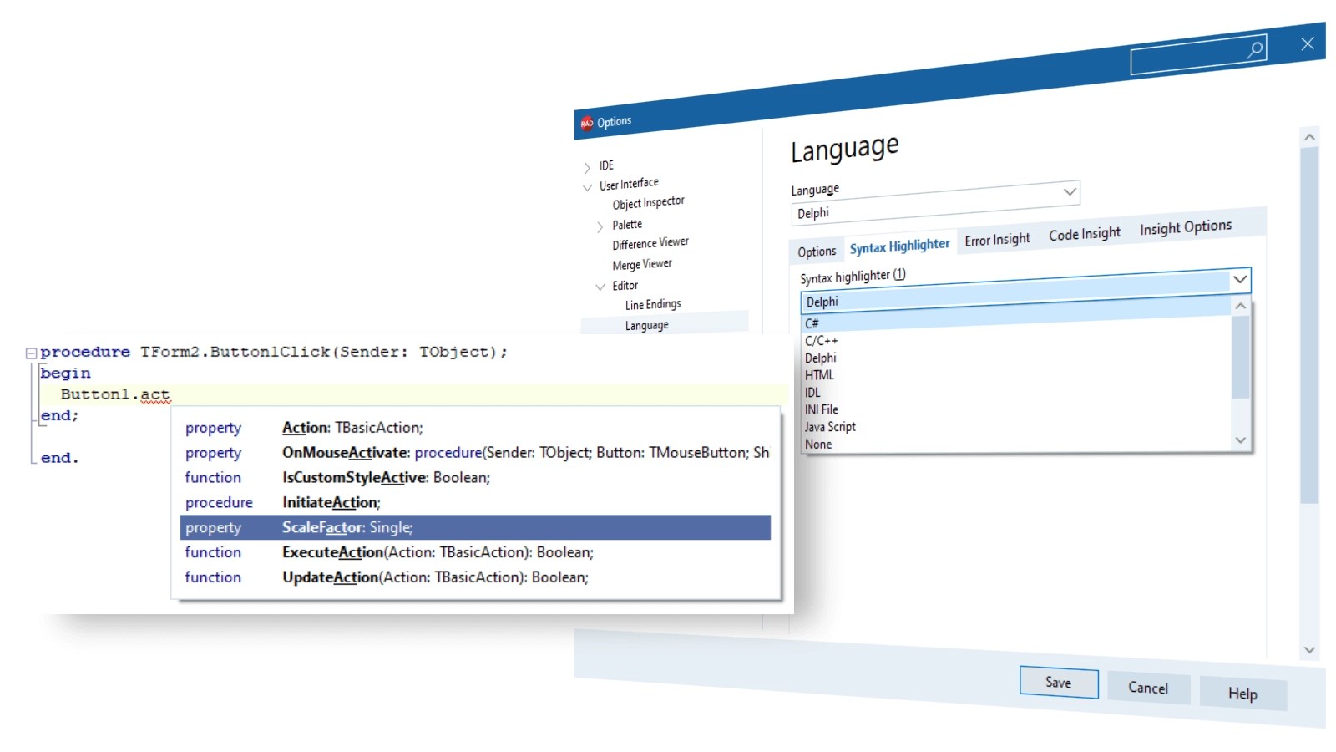Screen dimensions: 1336x752
Task: Pick the Action: TBasicAction completion entry
Action: click(475, 428)
